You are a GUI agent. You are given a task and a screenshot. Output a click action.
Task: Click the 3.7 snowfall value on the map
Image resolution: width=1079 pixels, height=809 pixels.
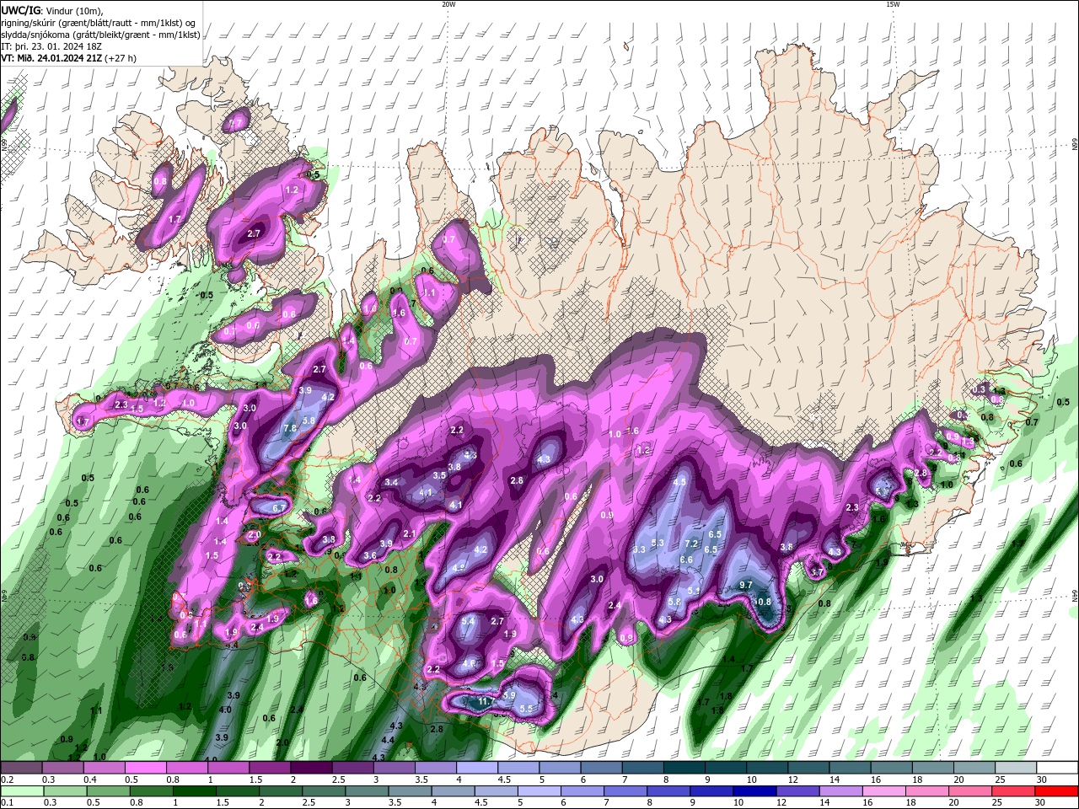tap(817, 572)
